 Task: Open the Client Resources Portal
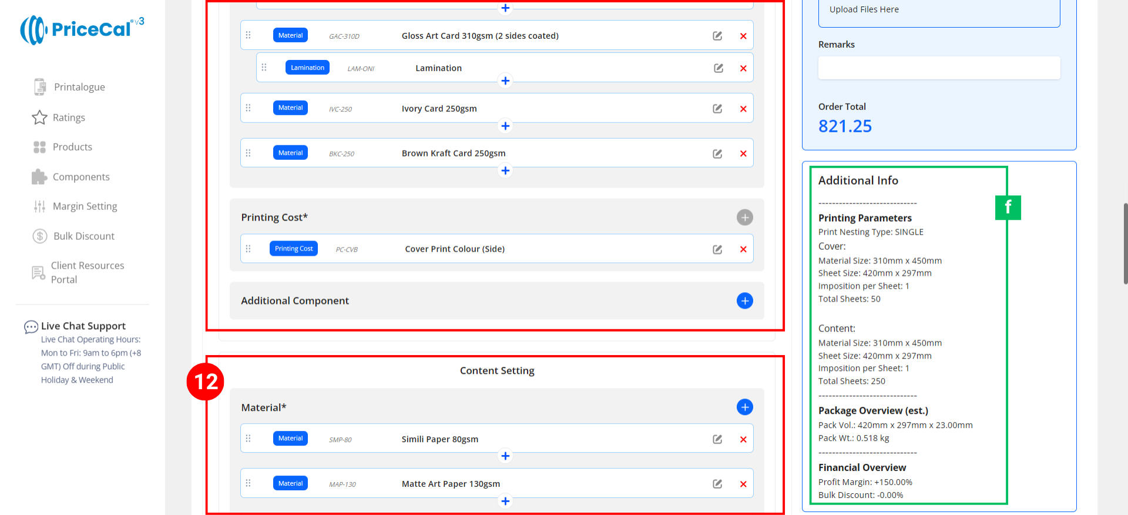[87, 272]
